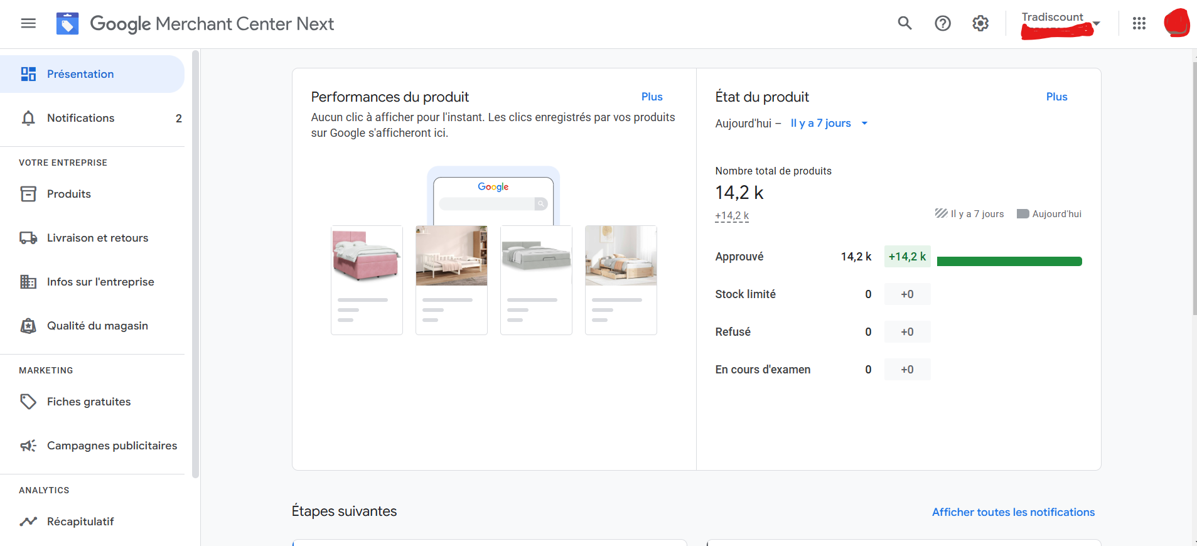Click the '+14,2 k' underlined total change
The width and height of the screenshot is (1197, 546).
732,215
